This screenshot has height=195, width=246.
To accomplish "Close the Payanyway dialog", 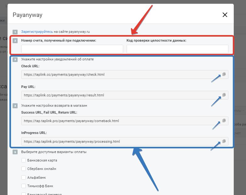I will [x=225, y=15].
